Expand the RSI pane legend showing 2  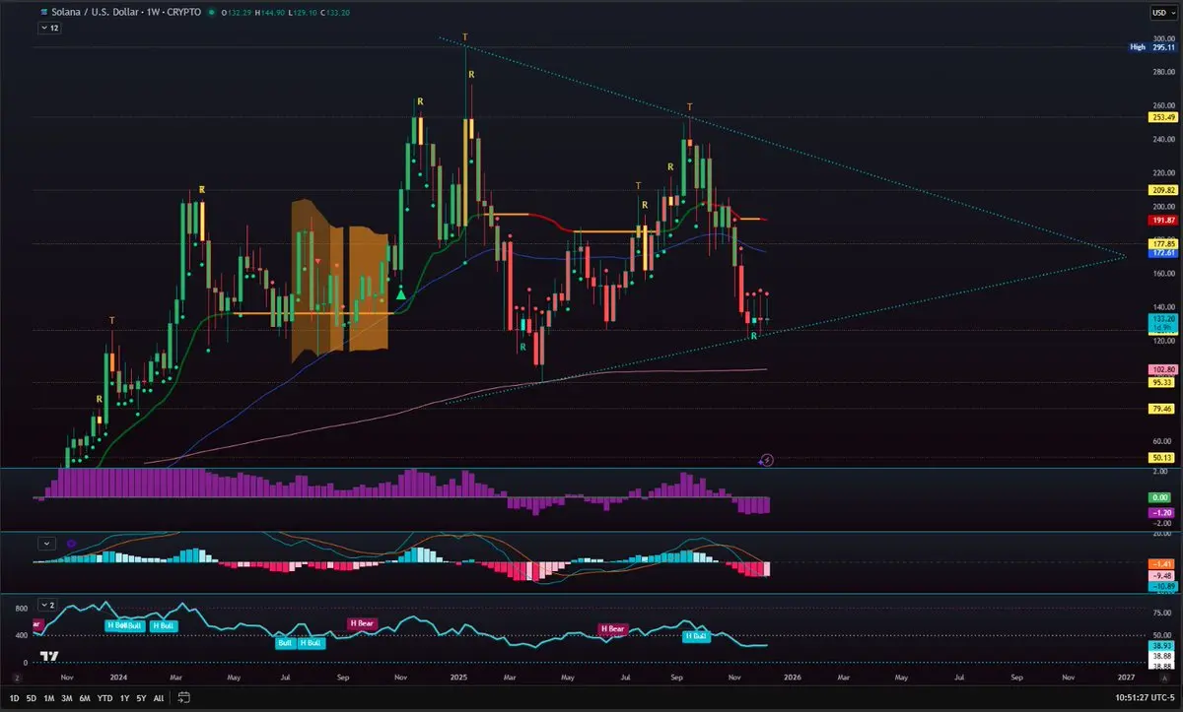click(x=48, y=604)
